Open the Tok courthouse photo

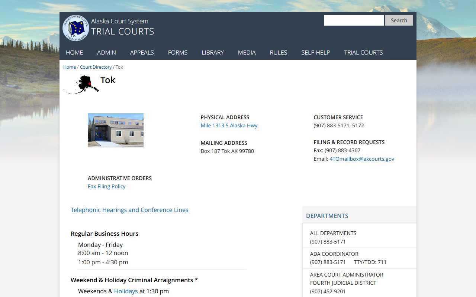click(116, 130)
